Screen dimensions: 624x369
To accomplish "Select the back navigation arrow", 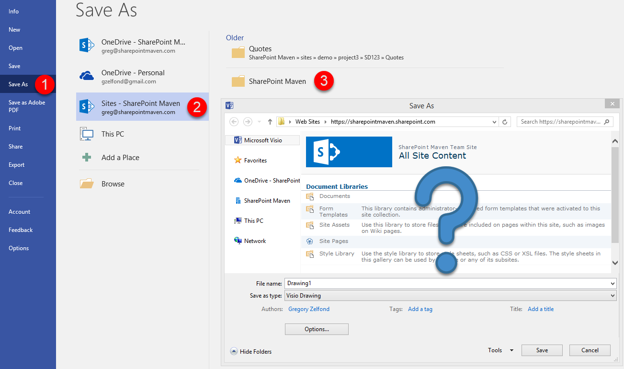I will pos(234,122).
